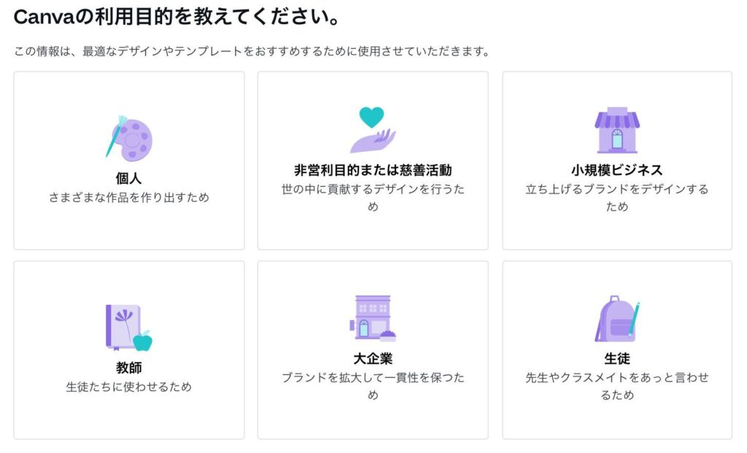This screenshot has width=747, height=453.
Task: Choose 非営利目的または慈善活動 heading
Action: pyautogui.click(x=373, y=170)
